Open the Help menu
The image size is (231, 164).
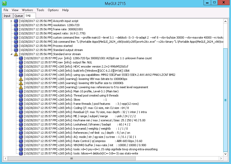[65, 10]
